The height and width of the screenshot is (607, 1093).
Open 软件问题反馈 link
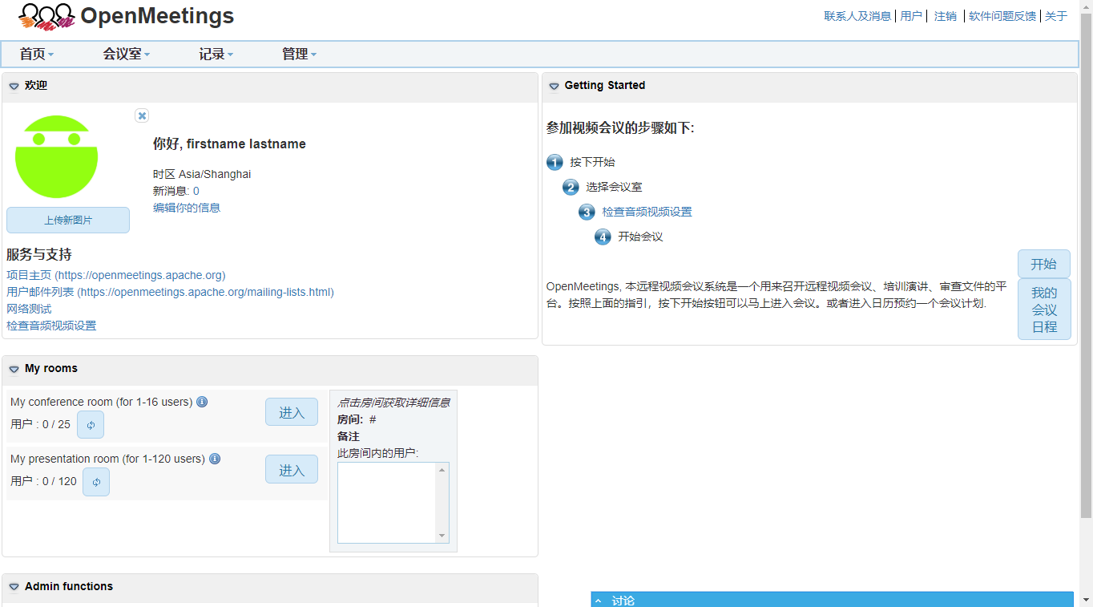coord(1002,16)
